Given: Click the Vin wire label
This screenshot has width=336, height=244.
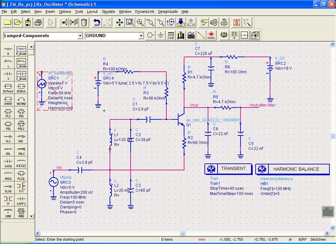Looking at the screenshot, I should (x=59, y=167).
